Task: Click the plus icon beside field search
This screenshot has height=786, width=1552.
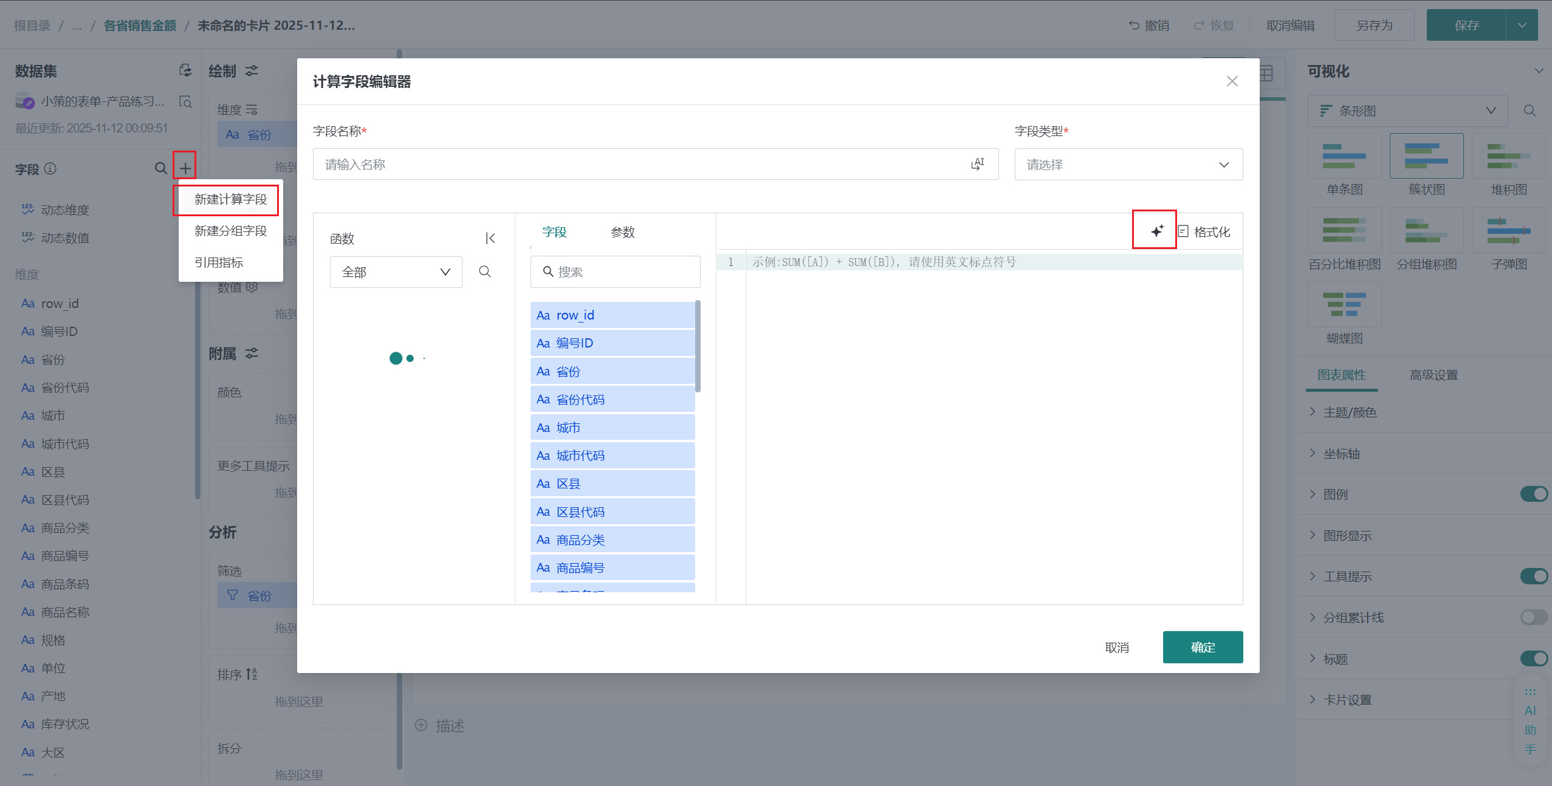Action: pyautogui.click(x=185, y=168)
